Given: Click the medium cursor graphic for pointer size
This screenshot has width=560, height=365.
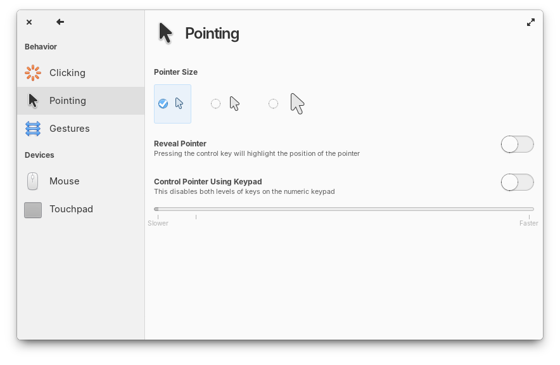Looking at the screenshot, I should coord(234,103).
